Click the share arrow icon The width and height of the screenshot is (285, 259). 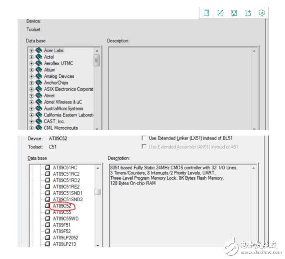pos(248,13)
